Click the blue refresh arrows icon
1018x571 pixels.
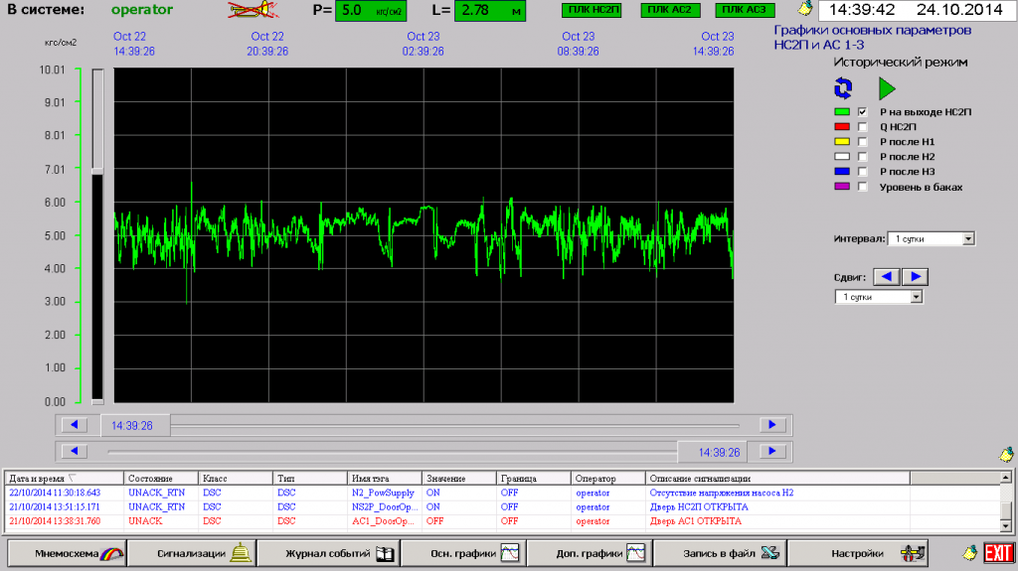click(843, 88)
